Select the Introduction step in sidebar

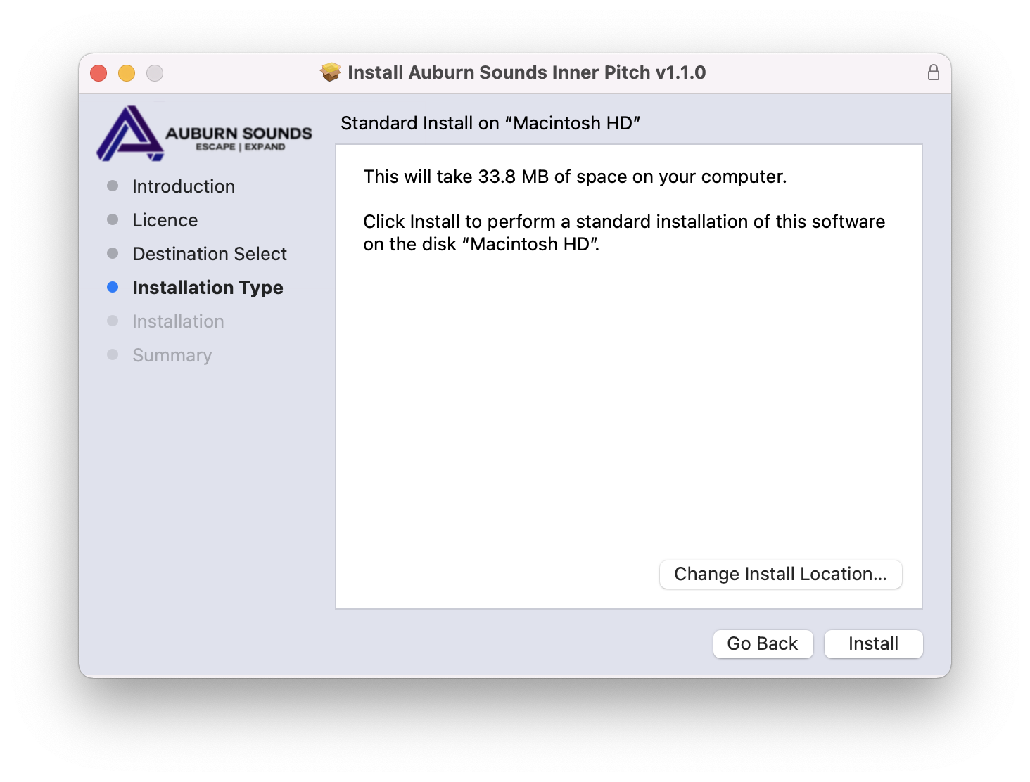point(183,186)
